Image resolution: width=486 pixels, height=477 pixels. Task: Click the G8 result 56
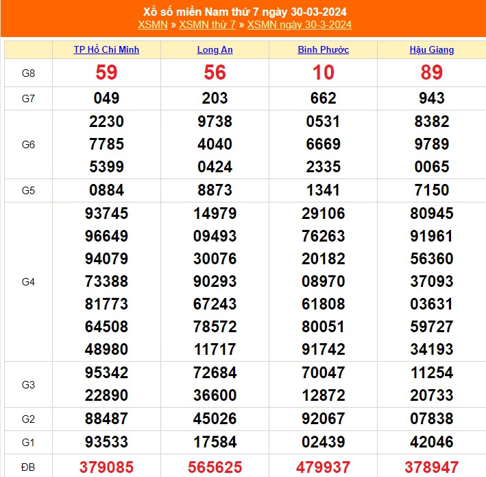215,72
